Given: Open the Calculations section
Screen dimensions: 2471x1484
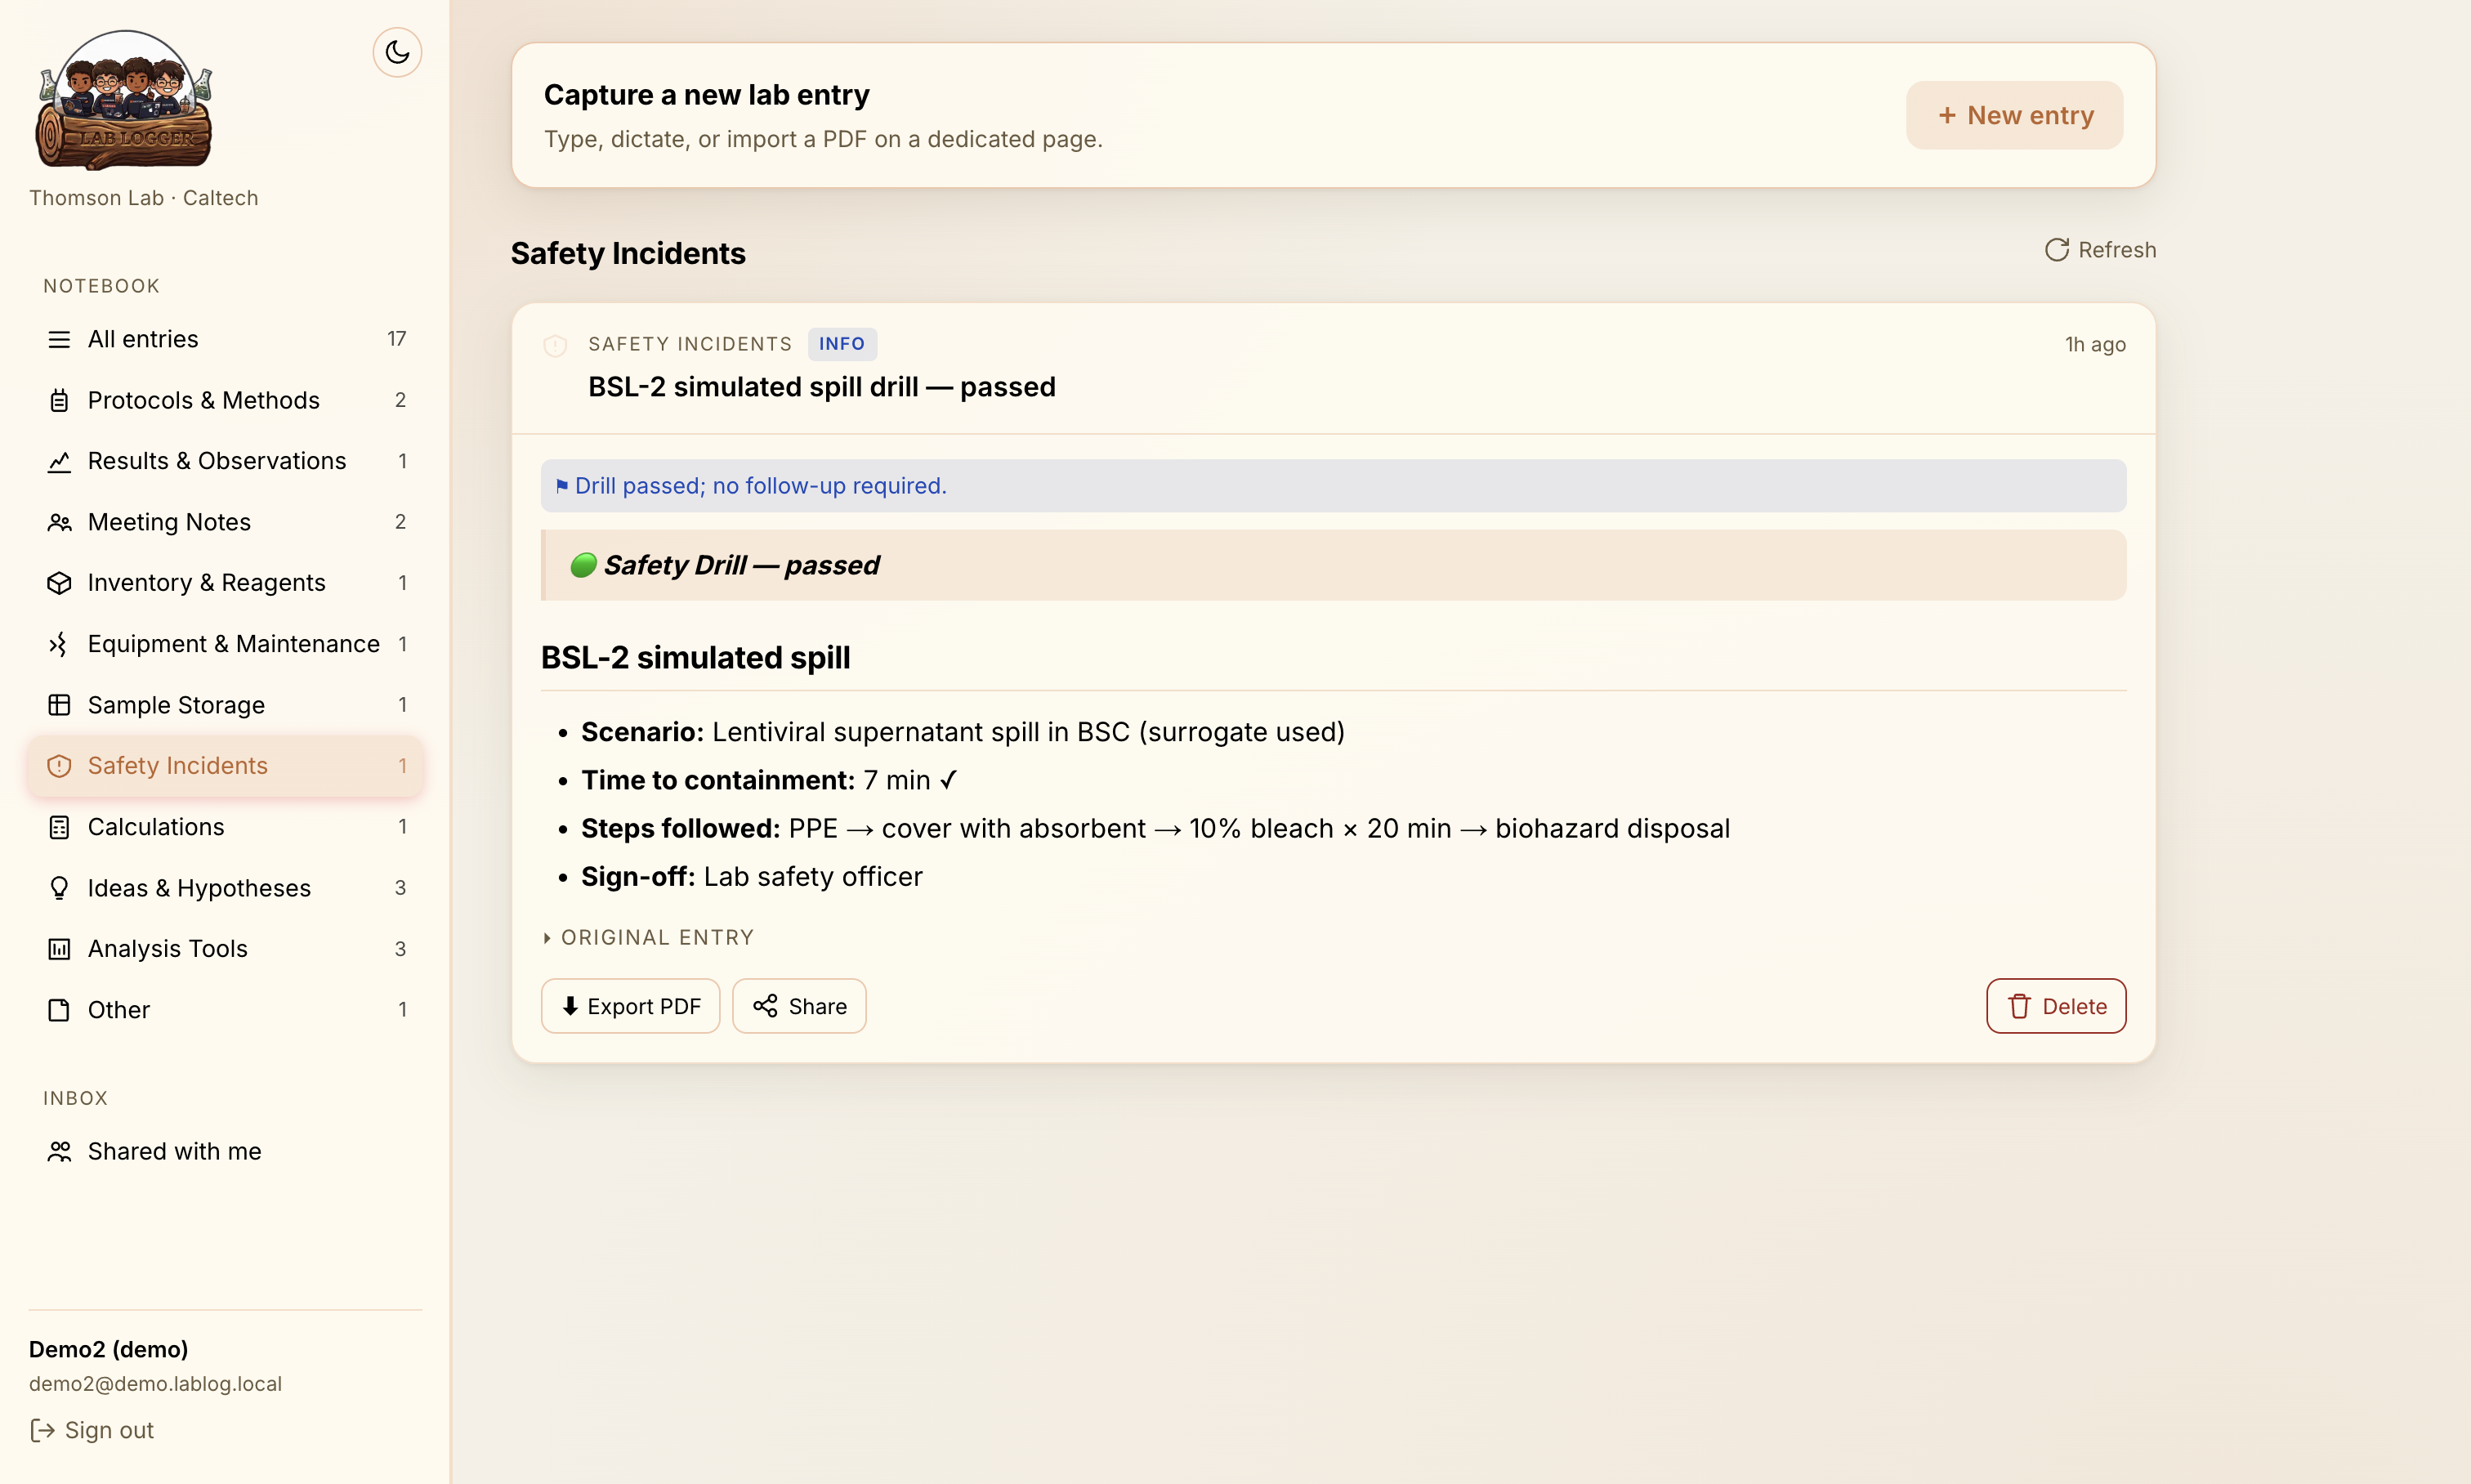Looking at the screenshot, I should tap(226, 827).
